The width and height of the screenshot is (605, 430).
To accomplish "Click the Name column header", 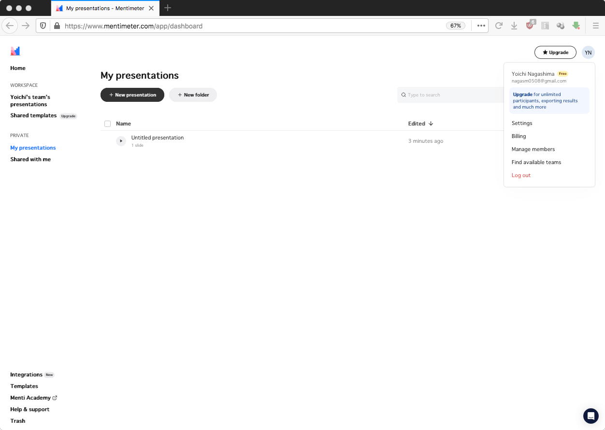I will (123, 124).
